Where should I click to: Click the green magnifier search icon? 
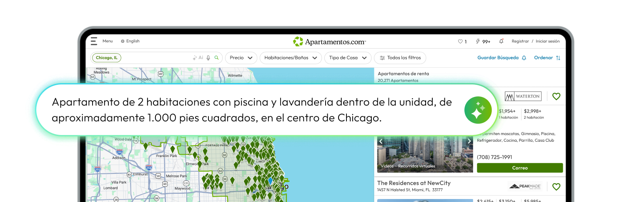point(216,58)
